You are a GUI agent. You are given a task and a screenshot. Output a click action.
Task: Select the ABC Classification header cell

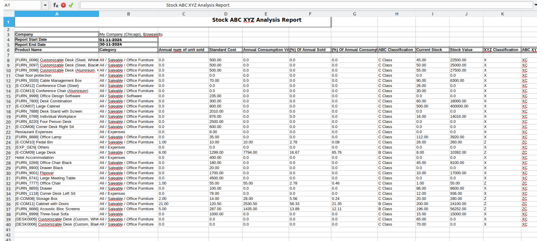pyautogui.click(x=396, y=50)
